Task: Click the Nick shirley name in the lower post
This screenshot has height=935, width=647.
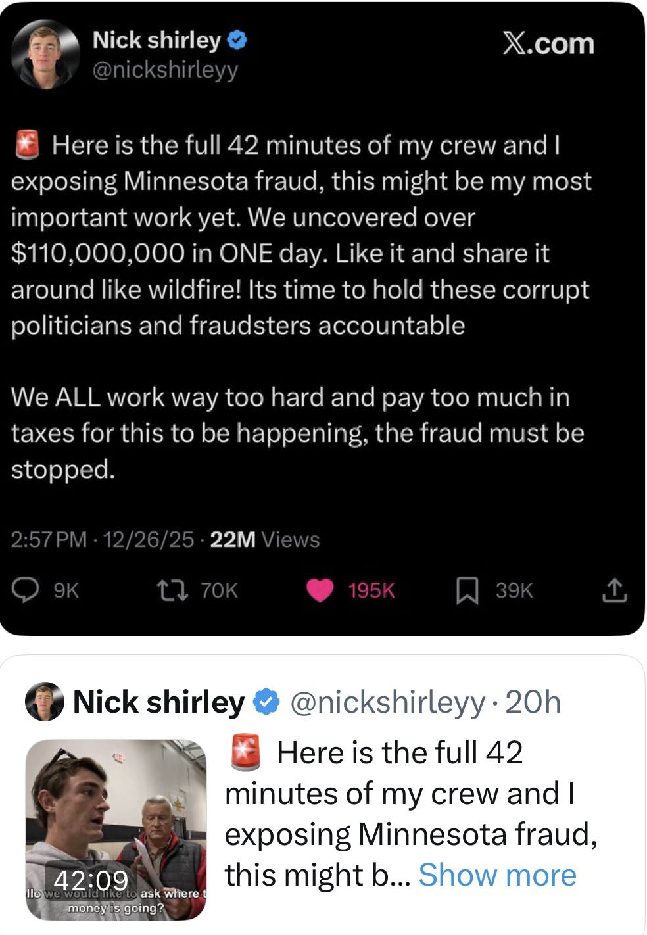Action: pos(158,702)
